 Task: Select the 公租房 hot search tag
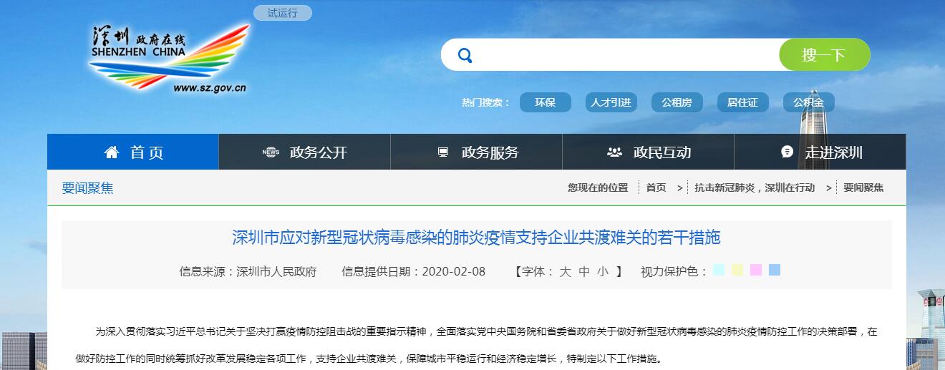[677, 102]
